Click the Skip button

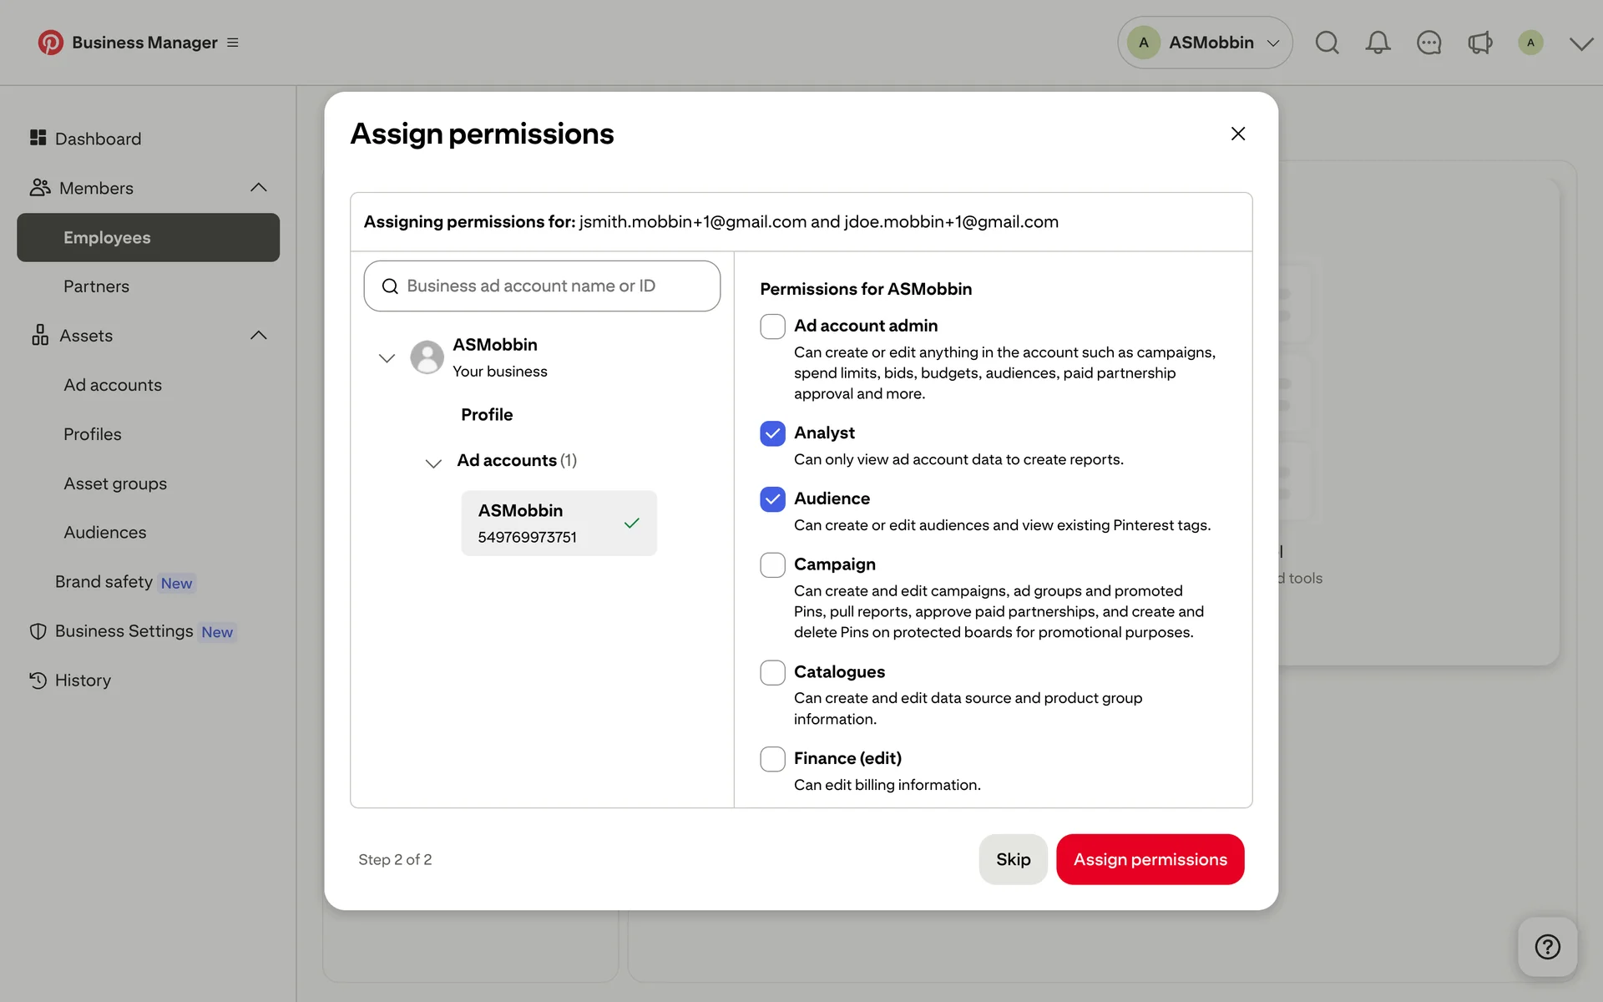tap(1013, 859)
